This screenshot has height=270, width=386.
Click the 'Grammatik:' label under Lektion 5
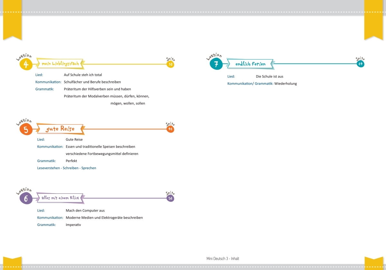[x=46, y=161]
